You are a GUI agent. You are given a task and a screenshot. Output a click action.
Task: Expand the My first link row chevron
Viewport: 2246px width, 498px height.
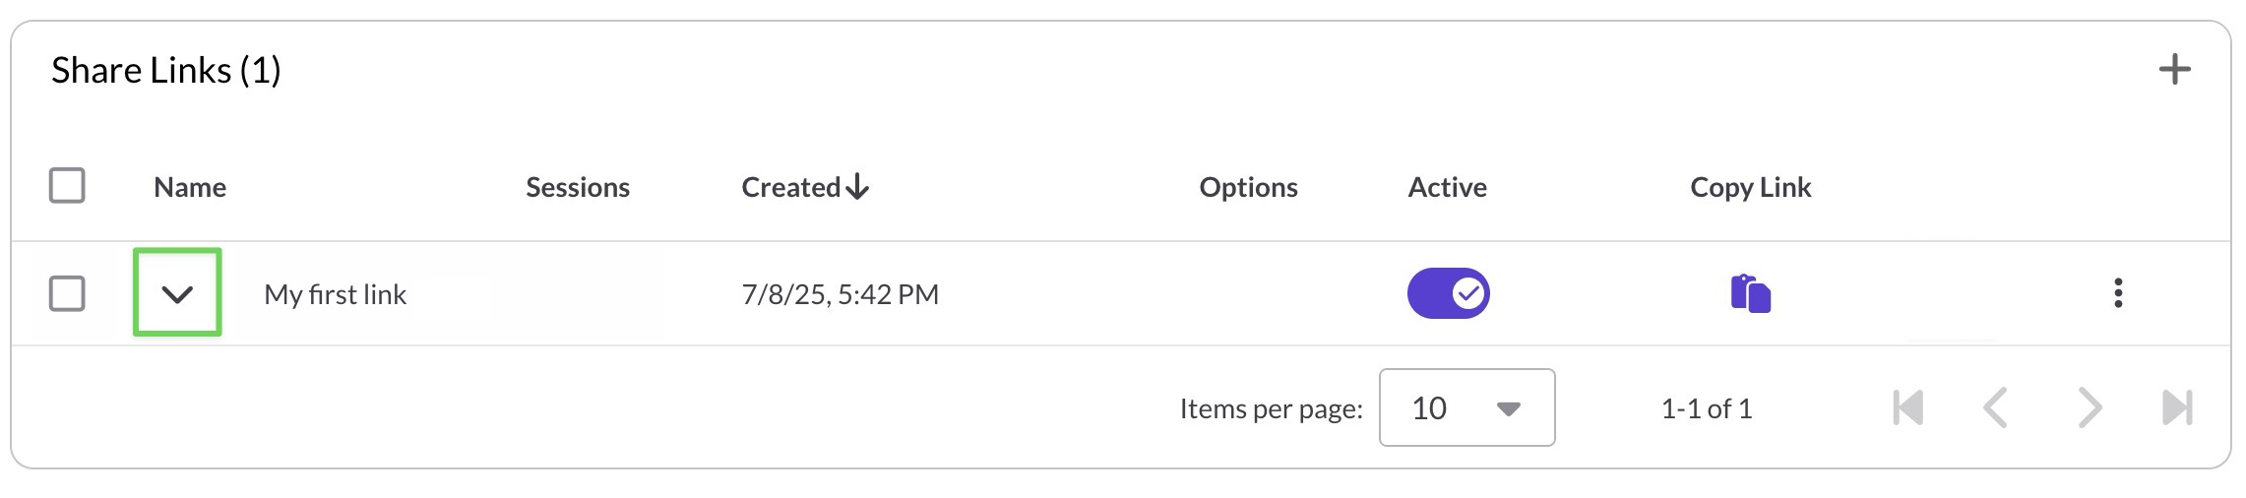[x=177, y=293]
